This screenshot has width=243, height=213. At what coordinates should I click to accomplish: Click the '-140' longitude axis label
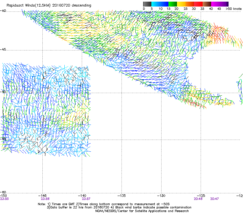click(x=82, y=196)
